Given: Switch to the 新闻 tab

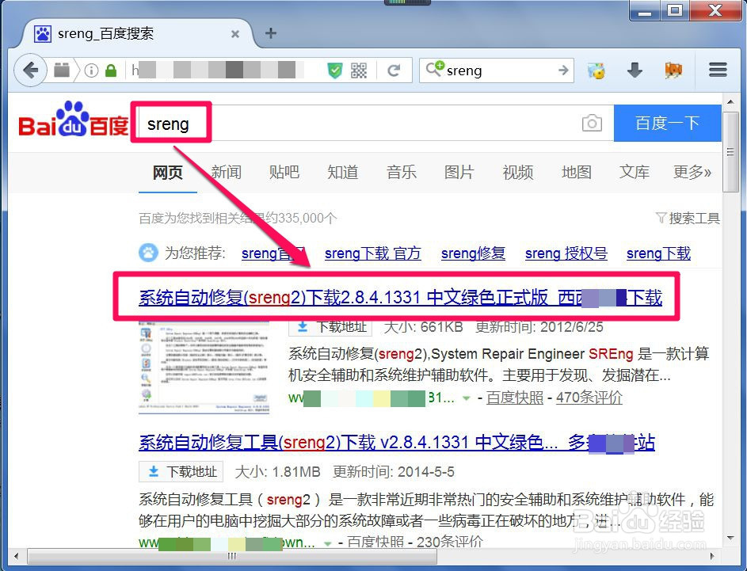Looking at the screenshot, I should point(226,173).
